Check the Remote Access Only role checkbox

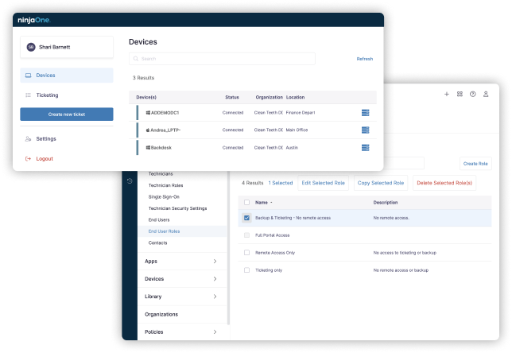click(x=246, y=252)
